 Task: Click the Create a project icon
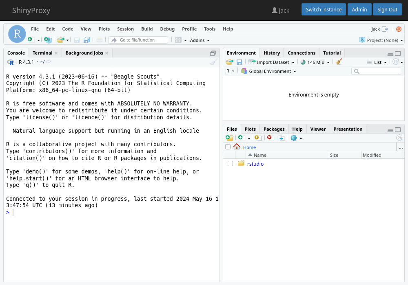click(x=48, y=40)
